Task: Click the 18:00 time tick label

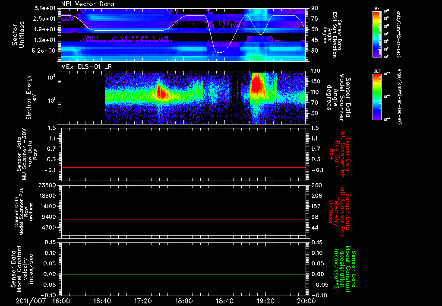Action: (x=184, y=301)
